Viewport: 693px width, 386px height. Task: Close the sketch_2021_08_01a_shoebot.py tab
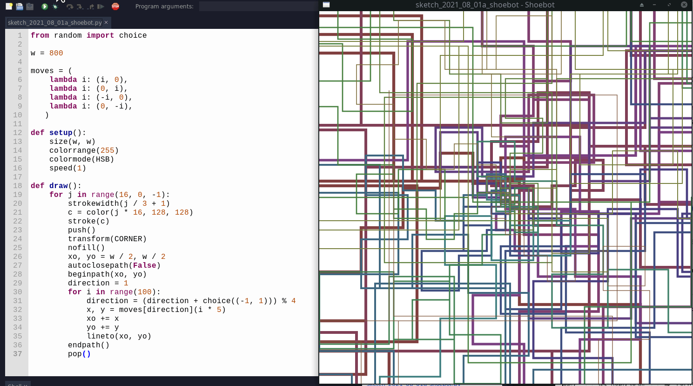[106, 22]
